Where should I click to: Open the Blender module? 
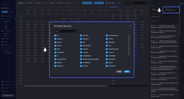tap(5, 39)
